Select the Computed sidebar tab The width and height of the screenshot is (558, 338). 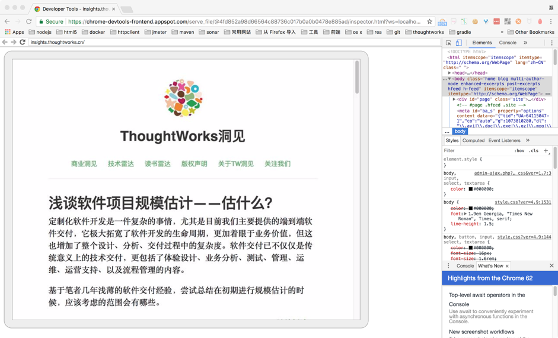coord(473,140)
